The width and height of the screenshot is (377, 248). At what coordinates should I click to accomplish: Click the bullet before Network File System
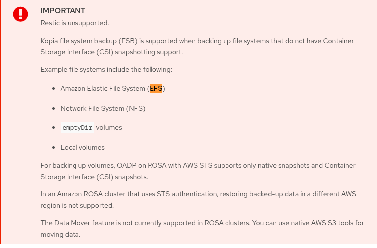tap(54, 108)
